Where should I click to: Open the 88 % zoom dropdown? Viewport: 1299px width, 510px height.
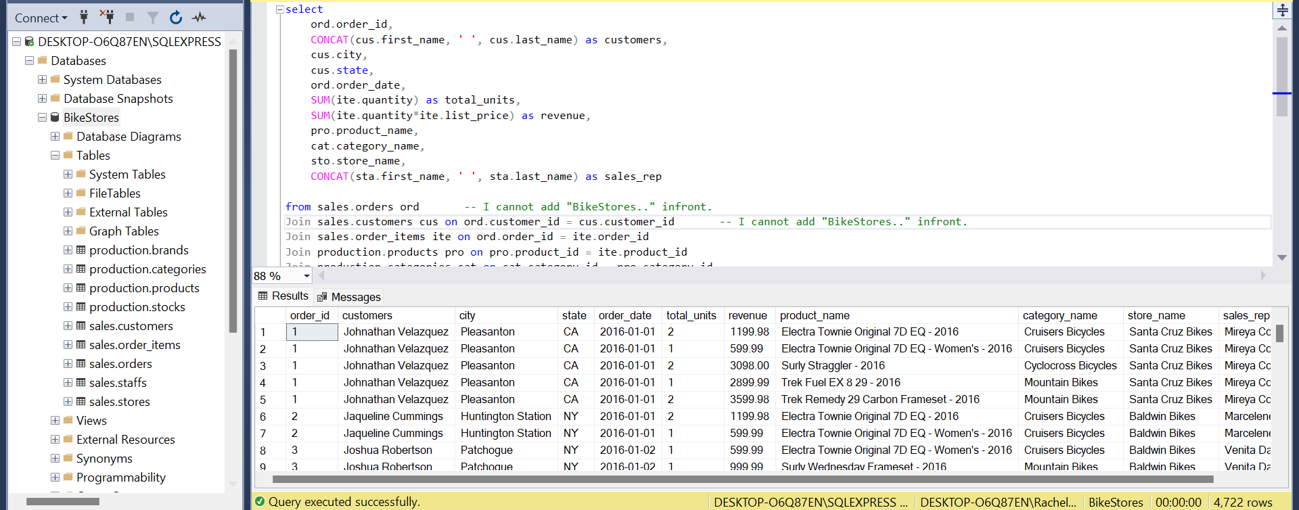(x=306, y=276)
